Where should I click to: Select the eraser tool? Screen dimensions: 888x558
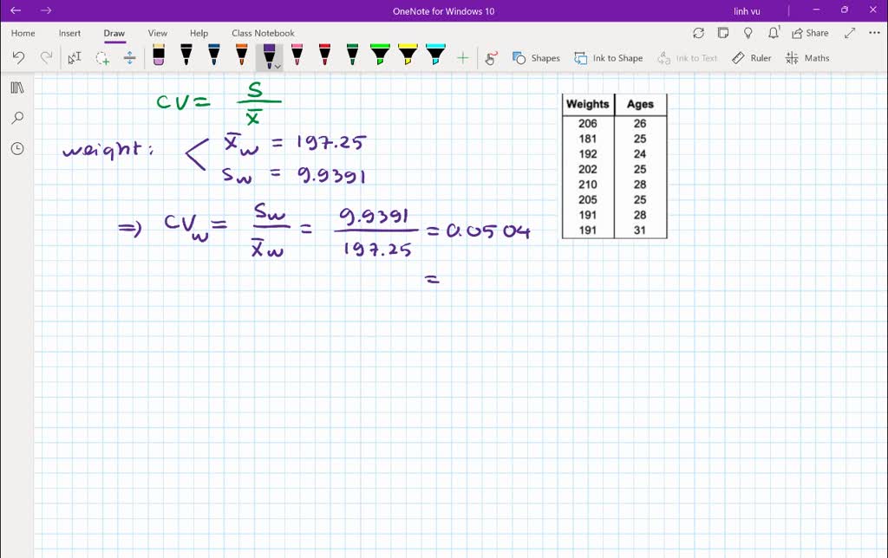[x=158, y=57]
